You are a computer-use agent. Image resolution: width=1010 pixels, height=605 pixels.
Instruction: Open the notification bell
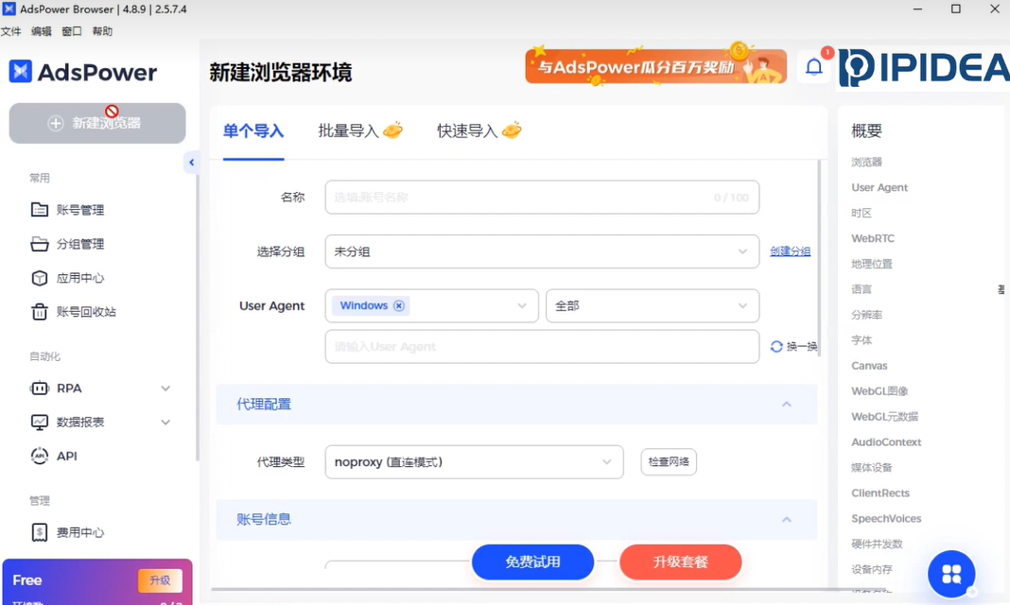[x=814, y=67]
